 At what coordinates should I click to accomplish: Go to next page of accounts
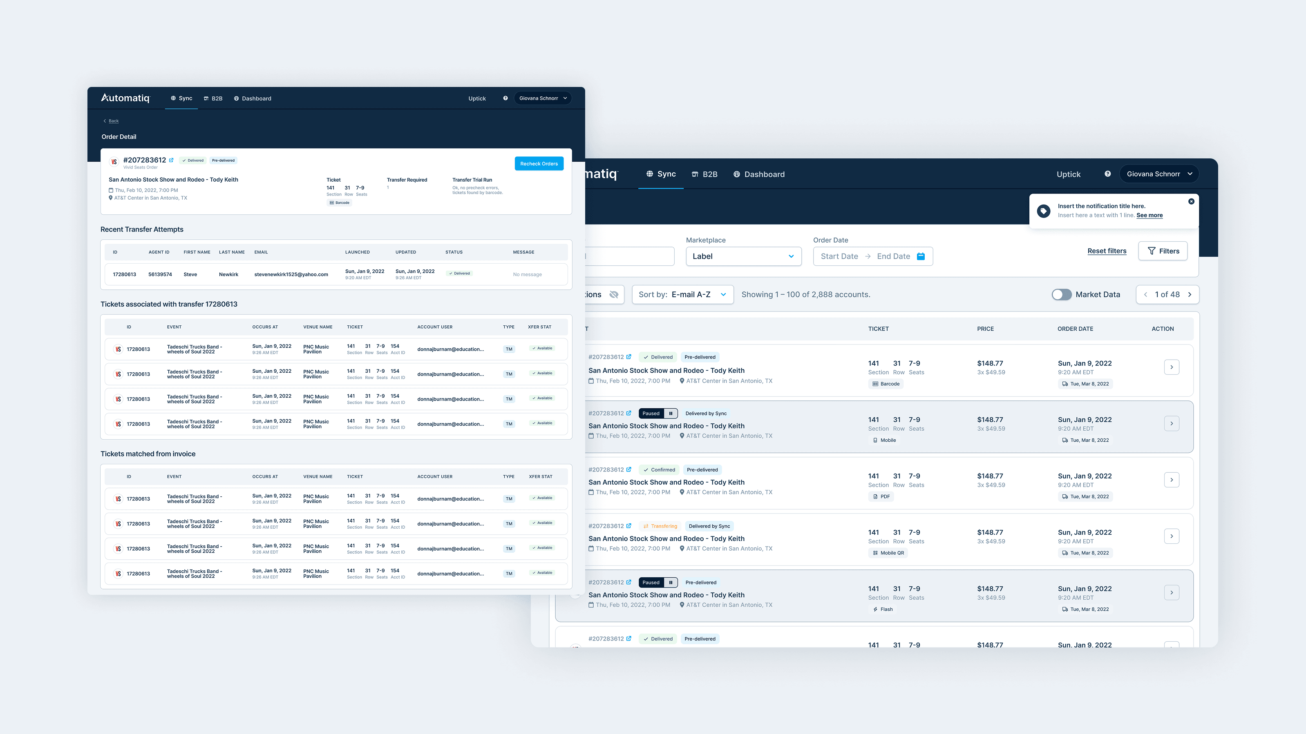pos(1190,294)
